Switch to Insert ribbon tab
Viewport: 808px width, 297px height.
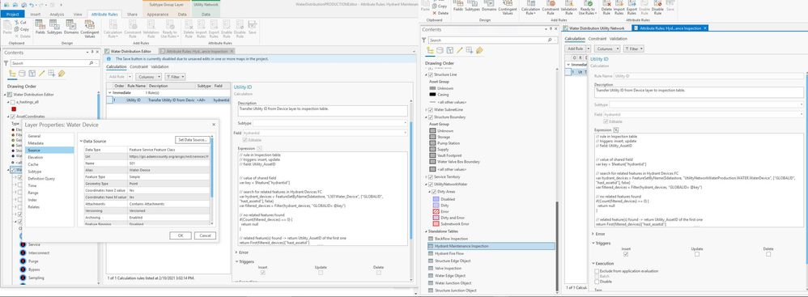(35, 15)
